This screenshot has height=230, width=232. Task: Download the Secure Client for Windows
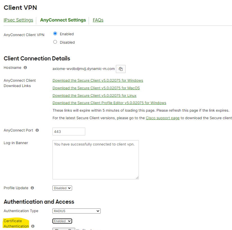pos(98,81)
